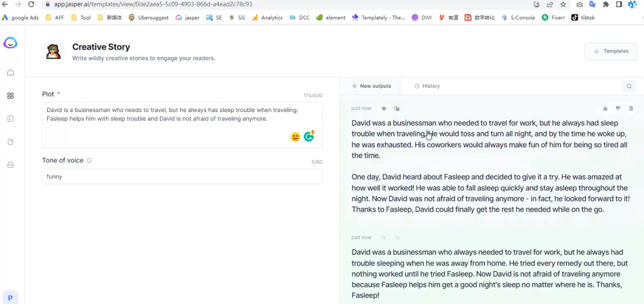Delete the first output with trash icon
This screenshot has height=304, width=644.
[x=631, y=108]
